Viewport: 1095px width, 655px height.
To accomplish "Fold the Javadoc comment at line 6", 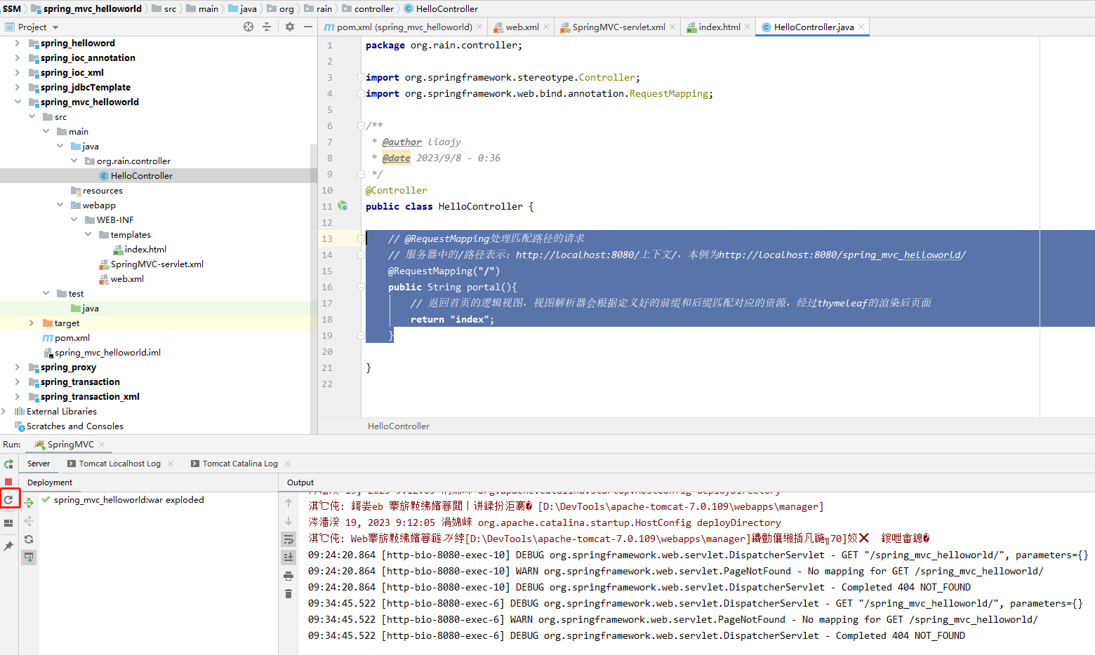I will 361,126.
